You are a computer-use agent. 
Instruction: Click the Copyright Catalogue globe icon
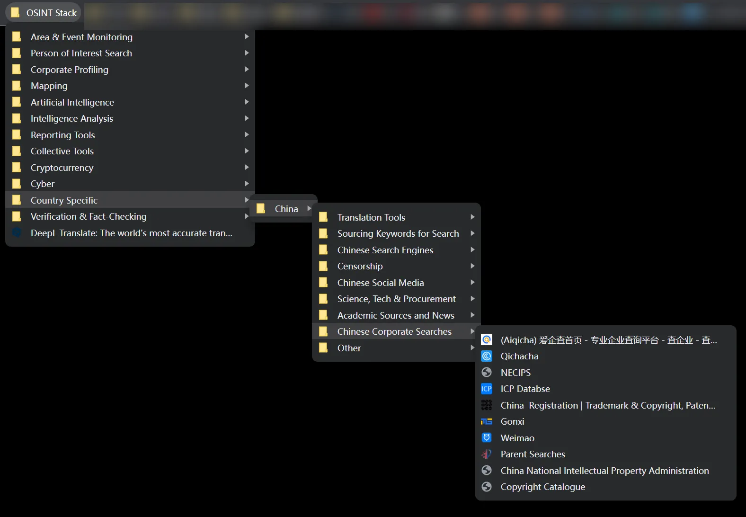pos(487,487)
